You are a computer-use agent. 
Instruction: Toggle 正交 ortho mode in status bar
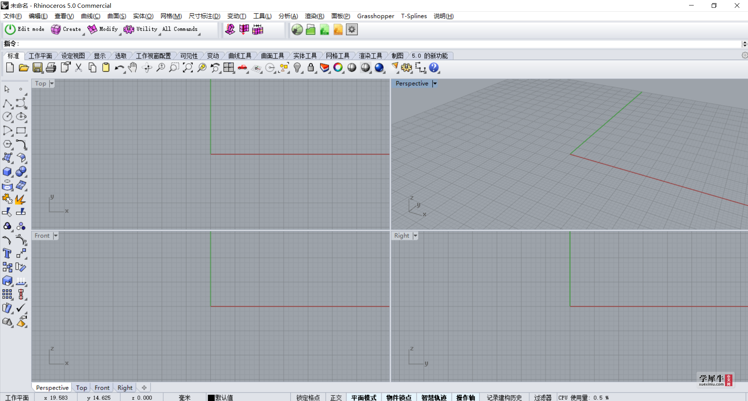(336, 397)
